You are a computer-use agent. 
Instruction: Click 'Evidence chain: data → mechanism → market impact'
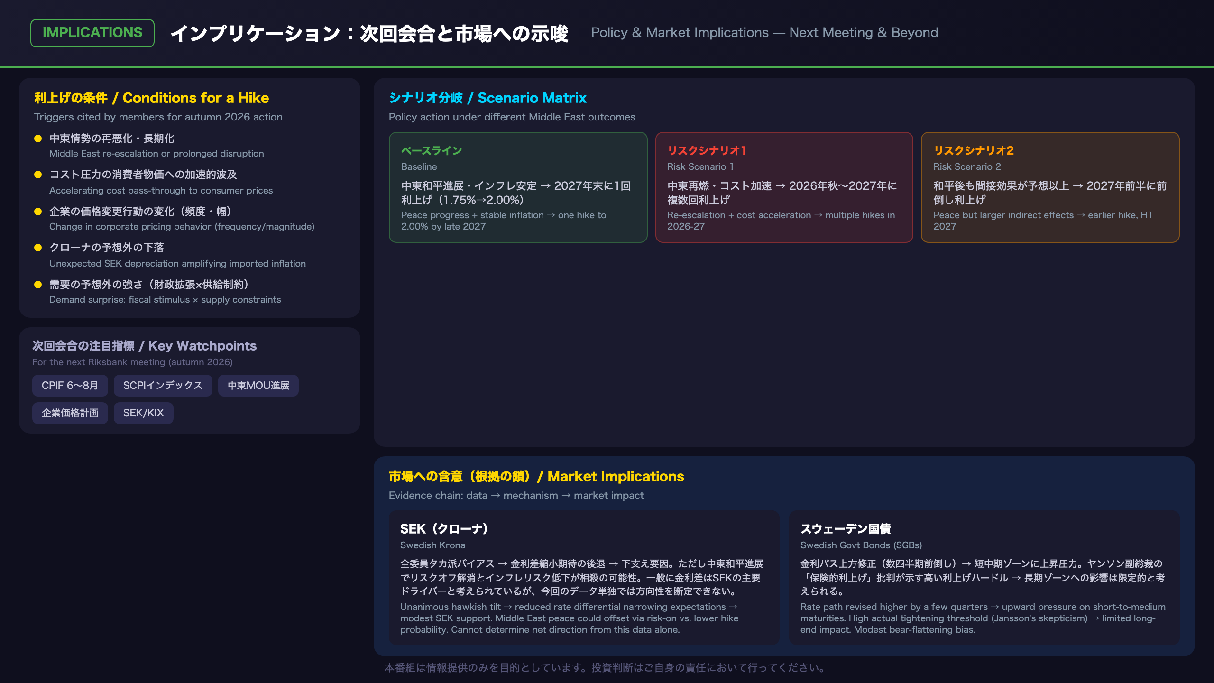516,496
